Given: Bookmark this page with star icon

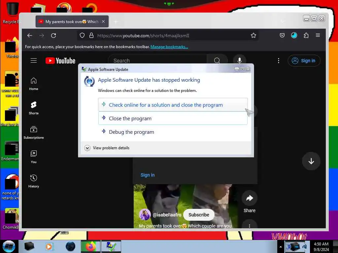Looking at the screenshot, I should pos(253,36).
